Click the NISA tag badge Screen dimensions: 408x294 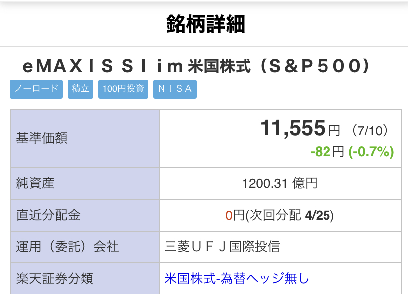pyautogui.click(x=175, y=89)
